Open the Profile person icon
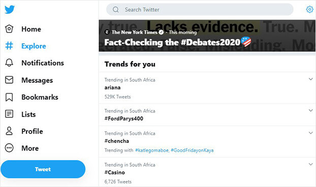Image resolution: width=316 pixels, height=187 pixels. click(9, 131)
